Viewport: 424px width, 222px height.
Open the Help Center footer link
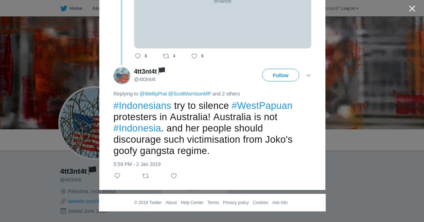point(192,203)
